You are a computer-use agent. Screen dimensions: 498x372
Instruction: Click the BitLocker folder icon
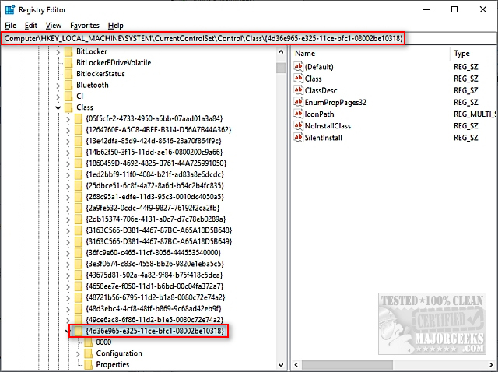coord(68,51)
